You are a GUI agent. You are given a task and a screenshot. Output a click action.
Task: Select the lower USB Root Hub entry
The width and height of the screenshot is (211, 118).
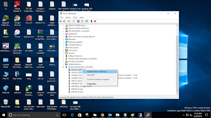(x=77, y=92)
